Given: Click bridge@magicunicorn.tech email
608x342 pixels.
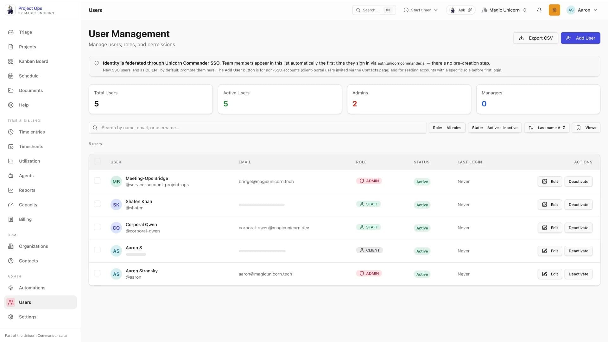Looking at the screenshot, I should [x=266, y=182].
